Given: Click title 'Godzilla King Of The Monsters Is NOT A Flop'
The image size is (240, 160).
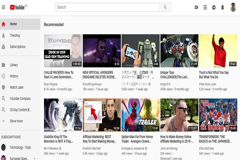Looking at the screenshot, I should 59,139.
